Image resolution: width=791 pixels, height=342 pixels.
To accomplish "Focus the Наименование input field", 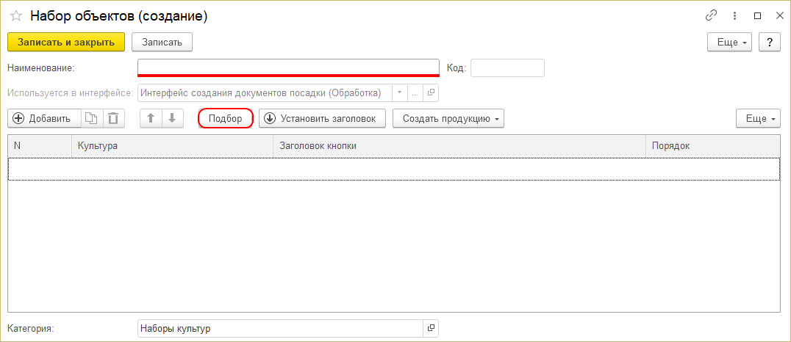I will click(x=288, y=68).
